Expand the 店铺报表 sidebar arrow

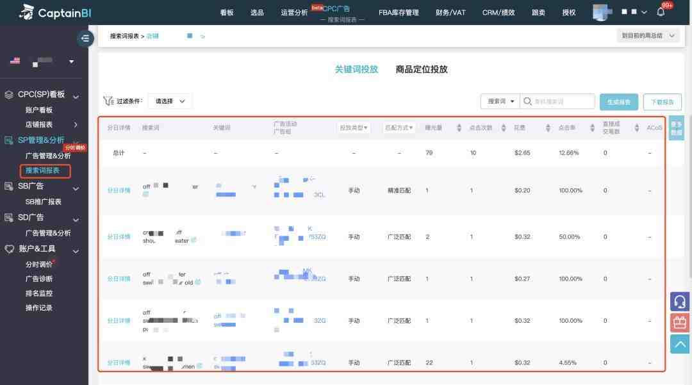76,125
